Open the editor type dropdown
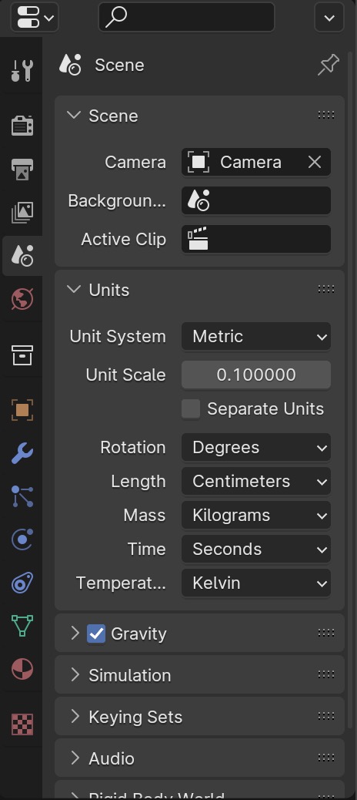This screenshot has height=800, width=357. click(x=35, y=18)
